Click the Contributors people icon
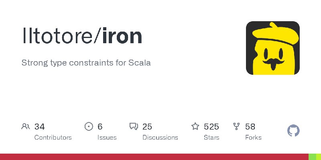The width and height of the screenshot is (321, 160). [26, 126]
